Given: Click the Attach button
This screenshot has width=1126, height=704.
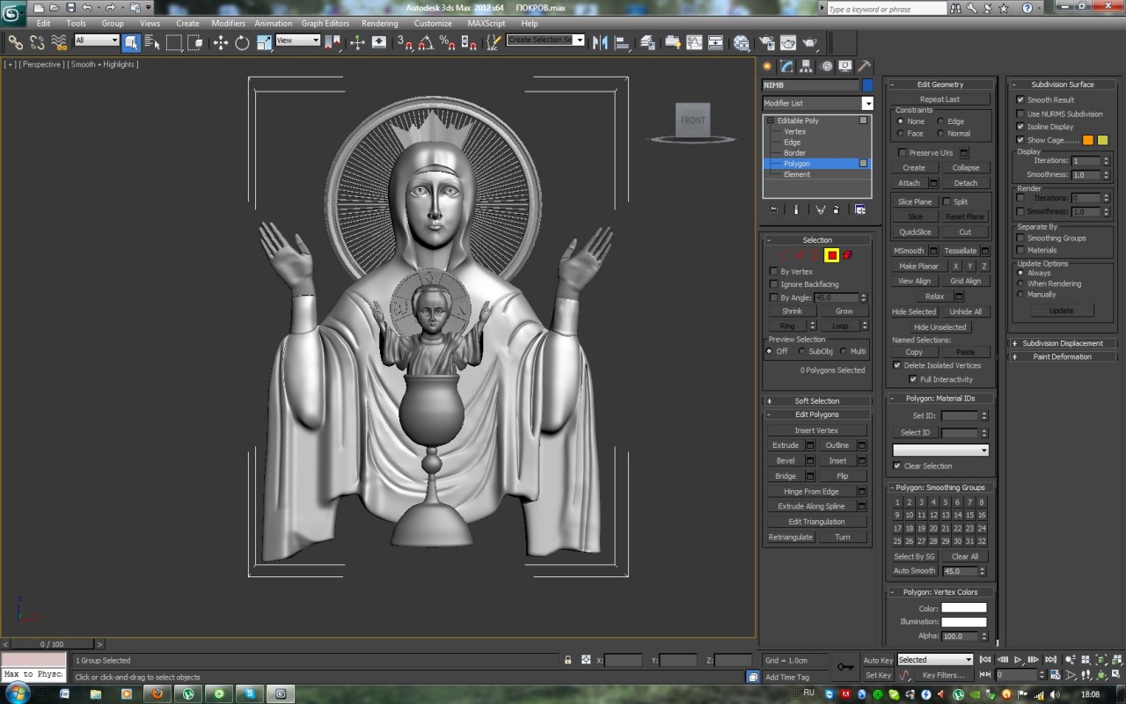Looking at the screenshot, I should (x=909, y=183).
